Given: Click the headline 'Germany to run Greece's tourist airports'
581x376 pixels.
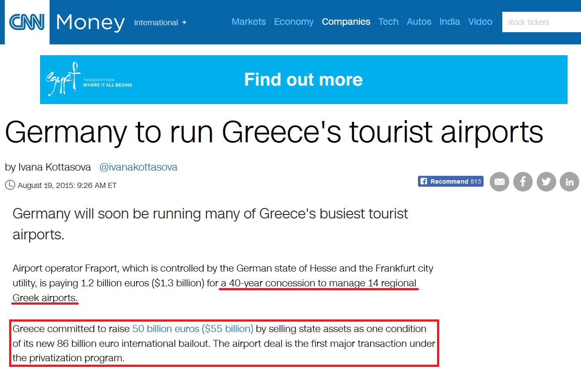Looking at the screenshot, I should pos(274,132).
